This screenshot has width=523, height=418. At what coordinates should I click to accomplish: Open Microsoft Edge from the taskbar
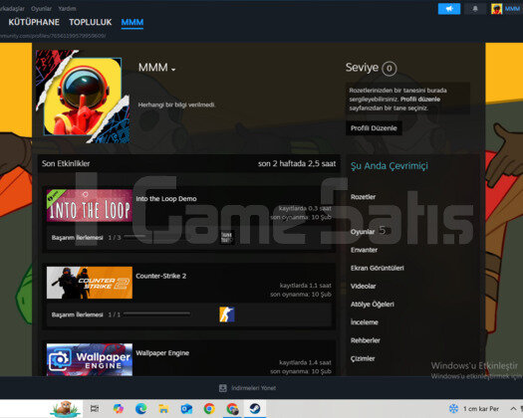click(141, 409)
